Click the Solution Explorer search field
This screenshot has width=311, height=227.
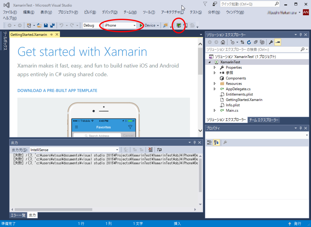[x=257, y=49]
